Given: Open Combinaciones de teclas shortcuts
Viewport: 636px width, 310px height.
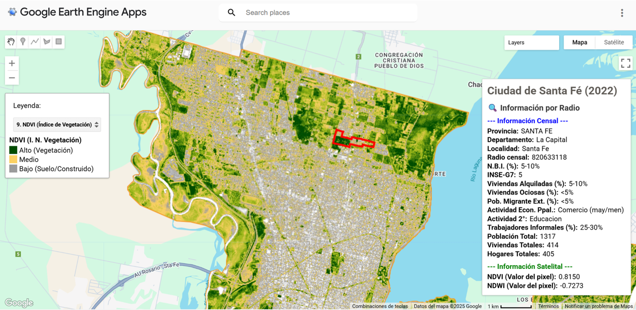Looking at the screenshot, I should [x=380, y=306].
